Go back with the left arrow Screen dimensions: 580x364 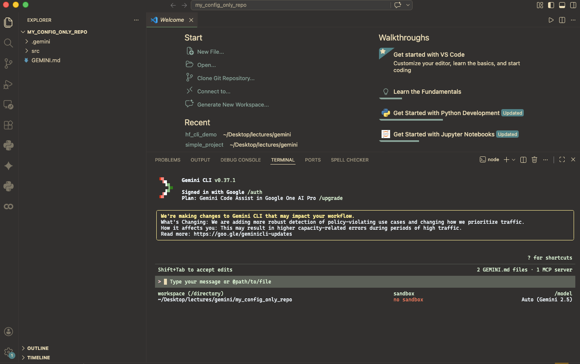point(173,5)
